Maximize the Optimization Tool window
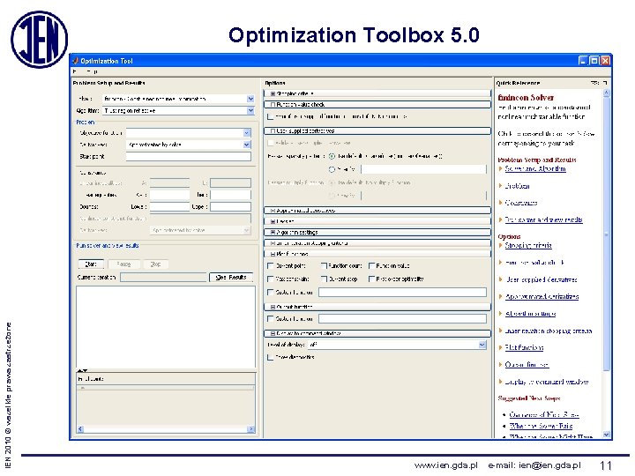Viewport: 635px width, 476px height. tap(594, 61)
